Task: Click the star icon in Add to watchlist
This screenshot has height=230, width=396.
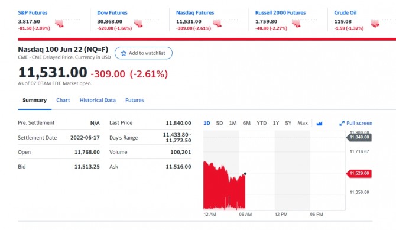Action: point(124,53)
